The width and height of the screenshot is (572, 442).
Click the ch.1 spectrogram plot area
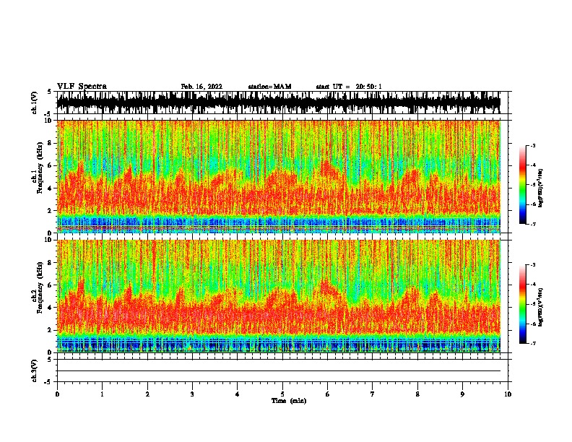(279, 176)
